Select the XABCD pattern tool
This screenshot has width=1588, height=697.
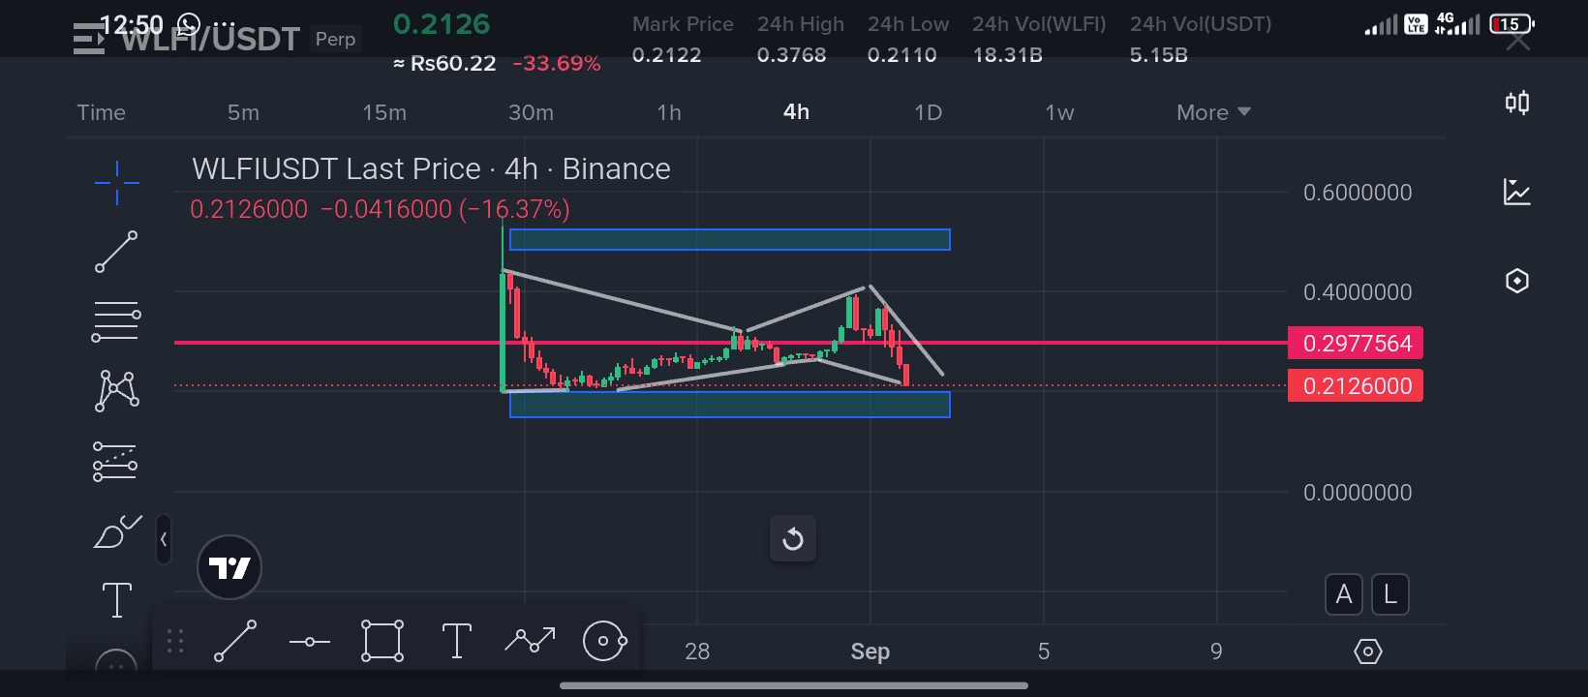116,391
